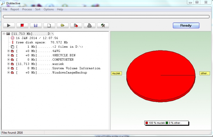Click the $AVG folder icon
The height and width of the screenshot is (137, 213).
tap(12, 51)
